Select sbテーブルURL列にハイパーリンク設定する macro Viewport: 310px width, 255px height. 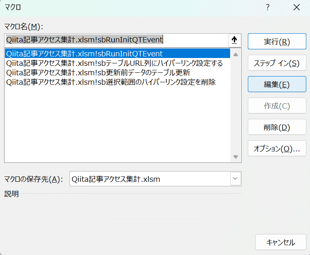click(117, 63)
